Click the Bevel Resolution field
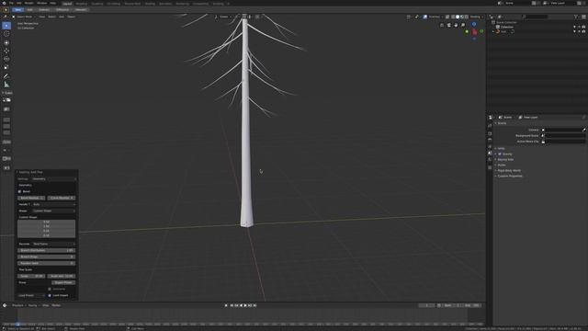The image size is (588, 331). 31,198
